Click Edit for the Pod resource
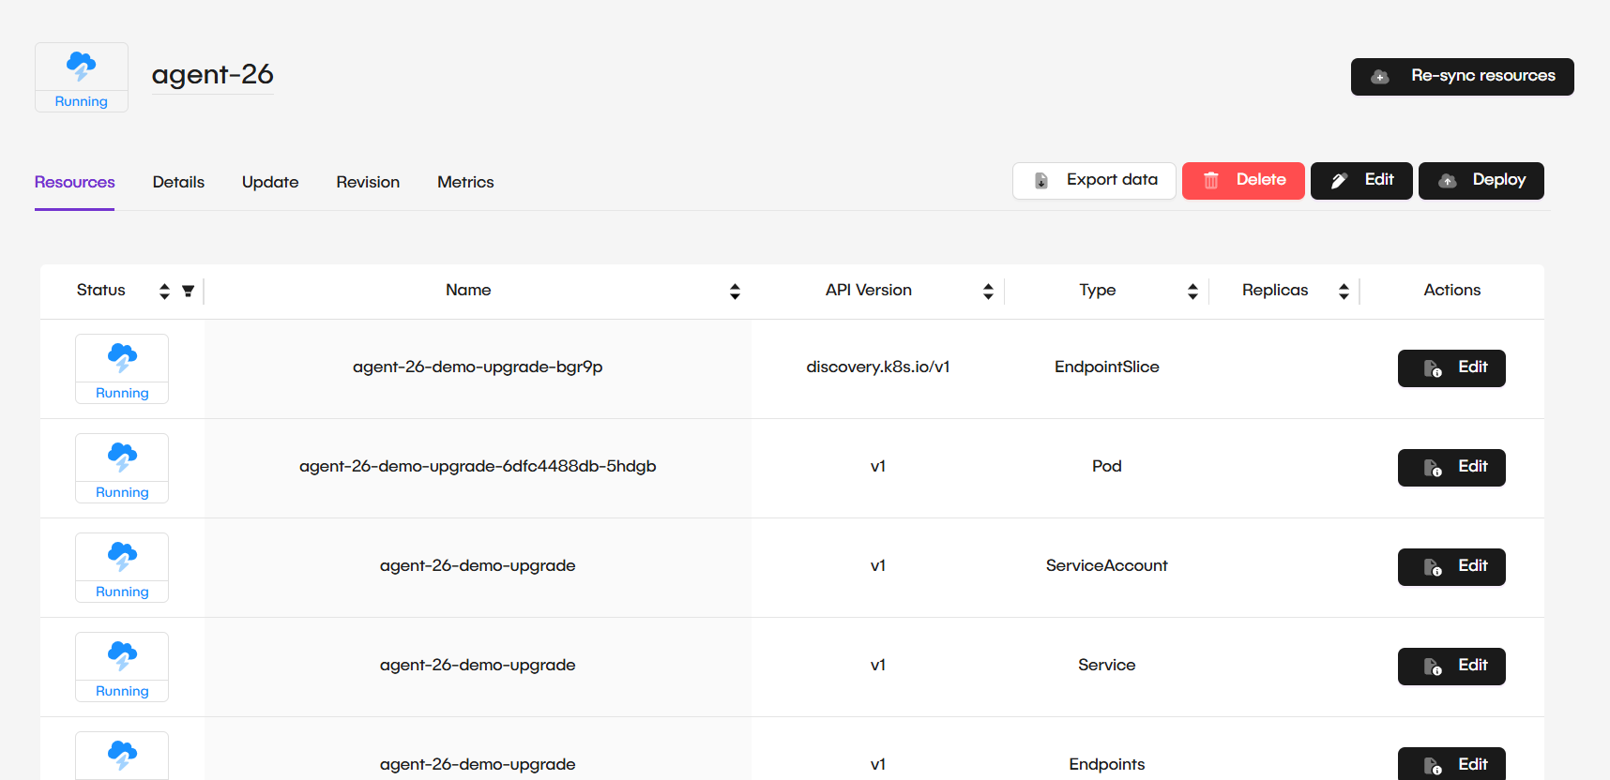Image resolution: width=1610 pixels, height=780 pixels. coord(1451,468)
